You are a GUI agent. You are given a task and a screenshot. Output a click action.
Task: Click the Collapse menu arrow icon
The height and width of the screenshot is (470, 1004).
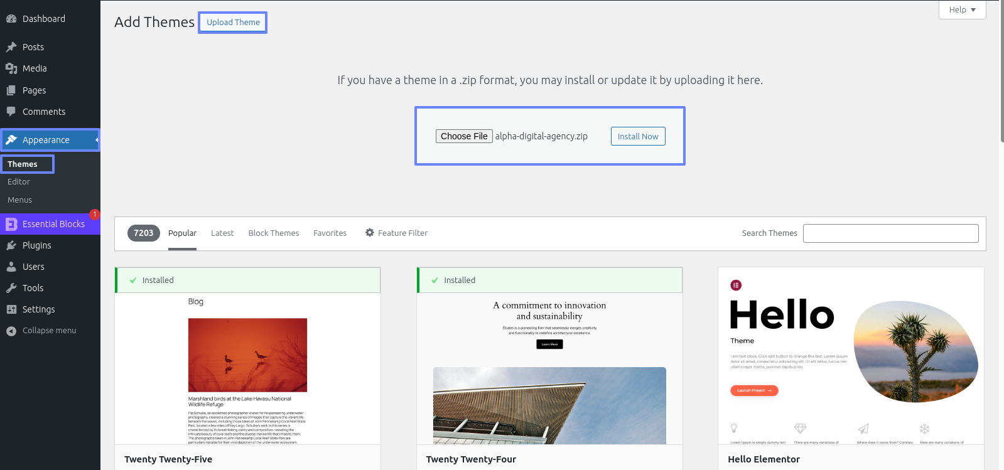point(11,331)
